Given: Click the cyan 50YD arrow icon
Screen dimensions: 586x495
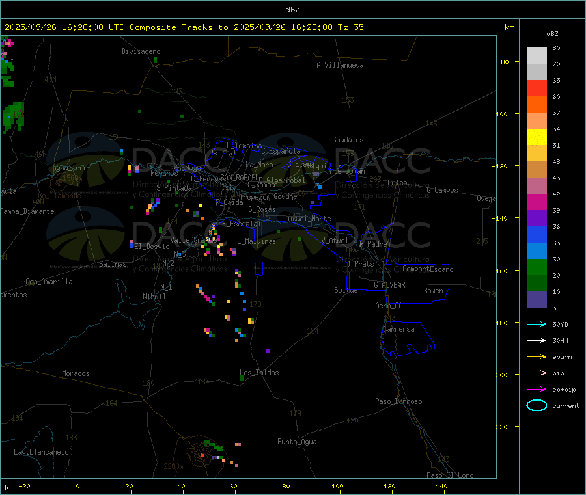Looking at the screenshot, I should tap(537, 324).
